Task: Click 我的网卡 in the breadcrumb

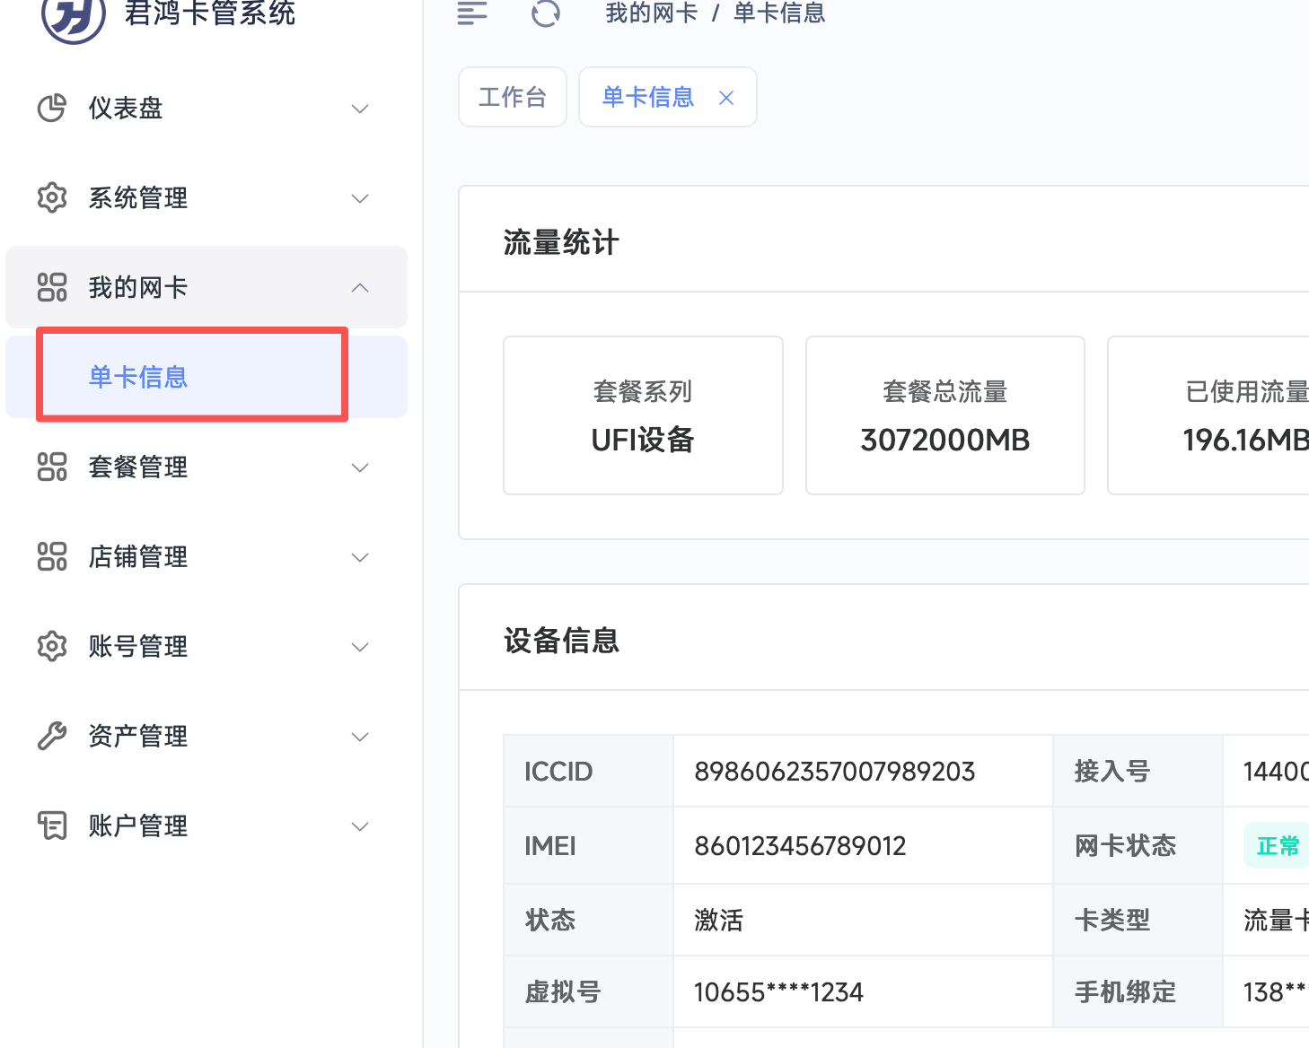Action: coord(651,13)
